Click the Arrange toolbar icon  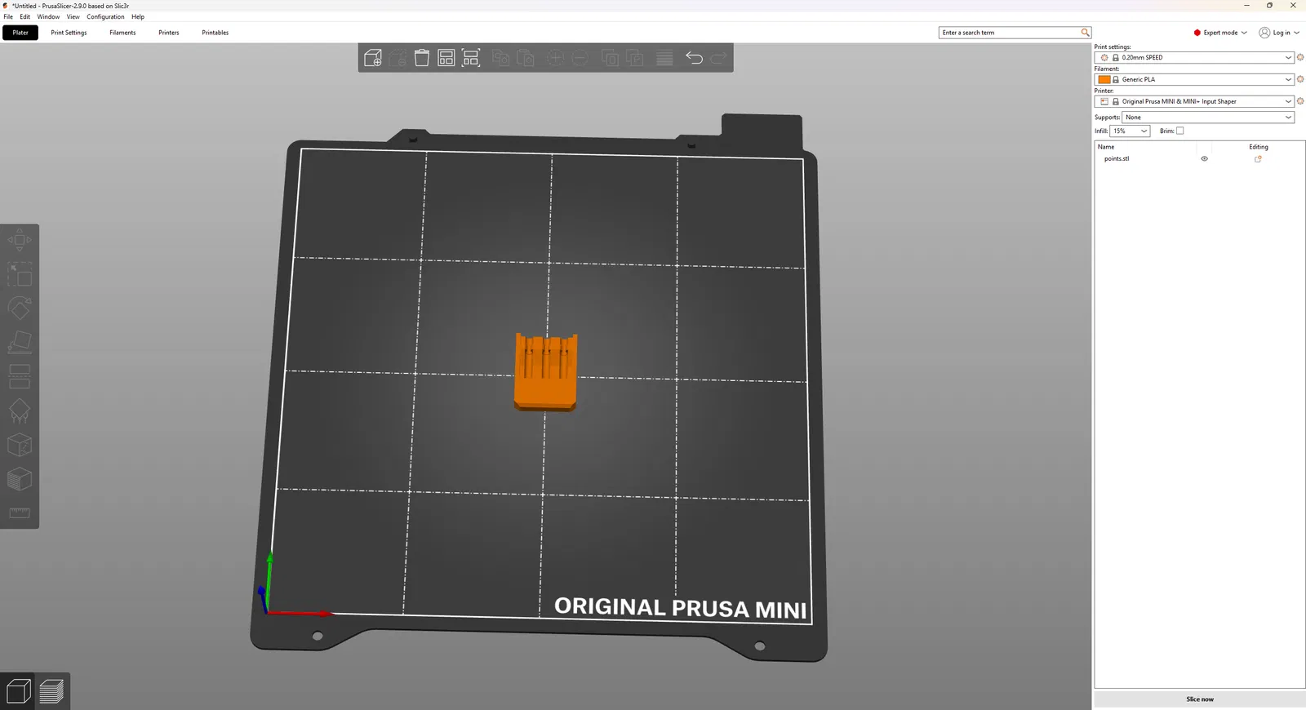(x=446, y=58)
